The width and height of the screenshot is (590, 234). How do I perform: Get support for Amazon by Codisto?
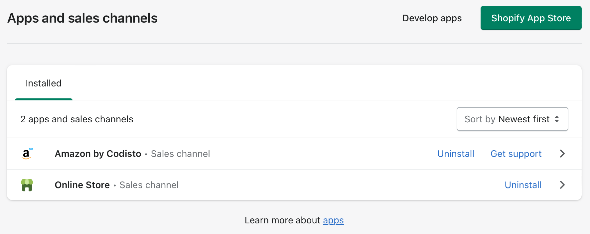[516, 154]
